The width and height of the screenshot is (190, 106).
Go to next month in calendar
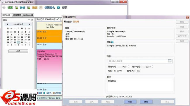30,24
